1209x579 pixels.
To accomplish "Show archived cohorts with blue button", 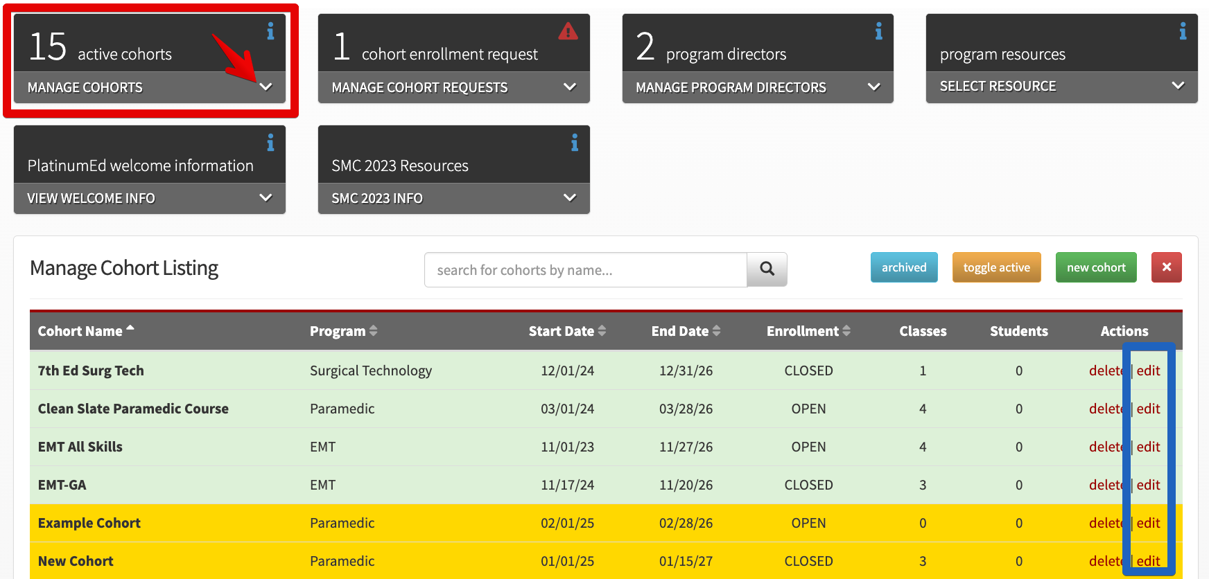I will [x=904, y=267].
